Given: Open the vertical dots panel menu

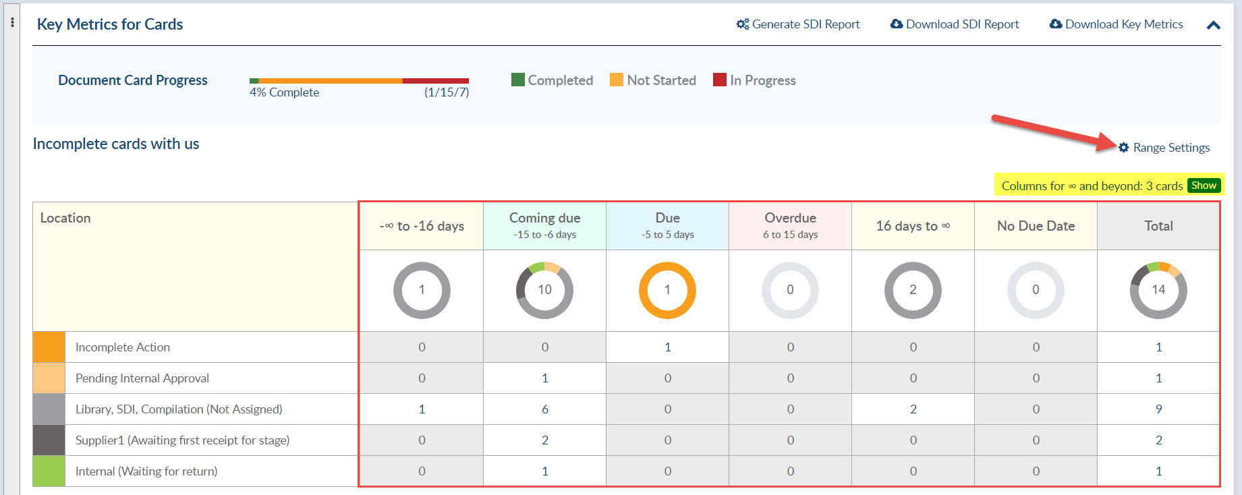Looking at the screenshot, I should pyautogui.click(x=12, y=22).
